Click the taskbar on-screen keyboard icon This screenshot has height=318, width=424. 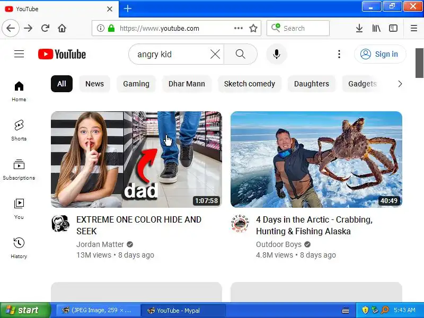point(346,310)
